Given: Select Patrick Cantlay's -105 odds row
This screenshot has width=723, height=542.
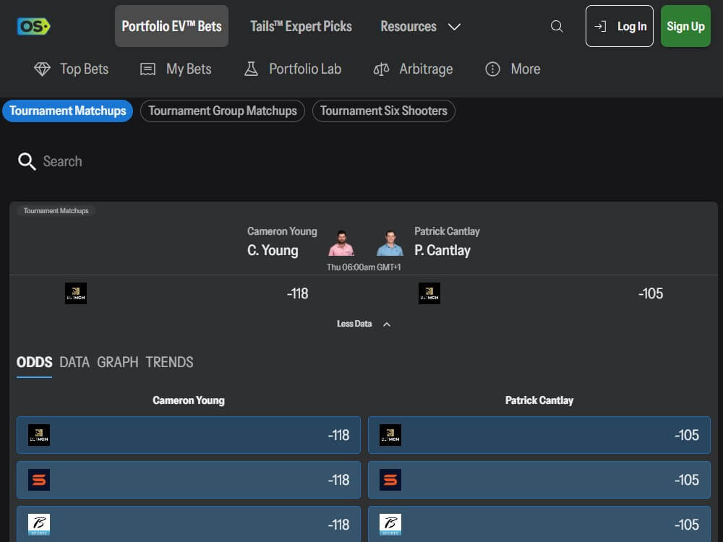Looking at the screenshot, I should point(539,434).
